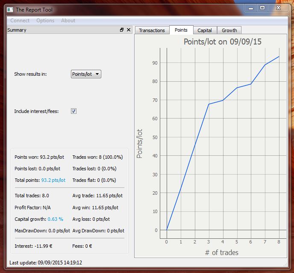Switch to the Capital tab
The image size is (294, 273).
tap(205, 30)
